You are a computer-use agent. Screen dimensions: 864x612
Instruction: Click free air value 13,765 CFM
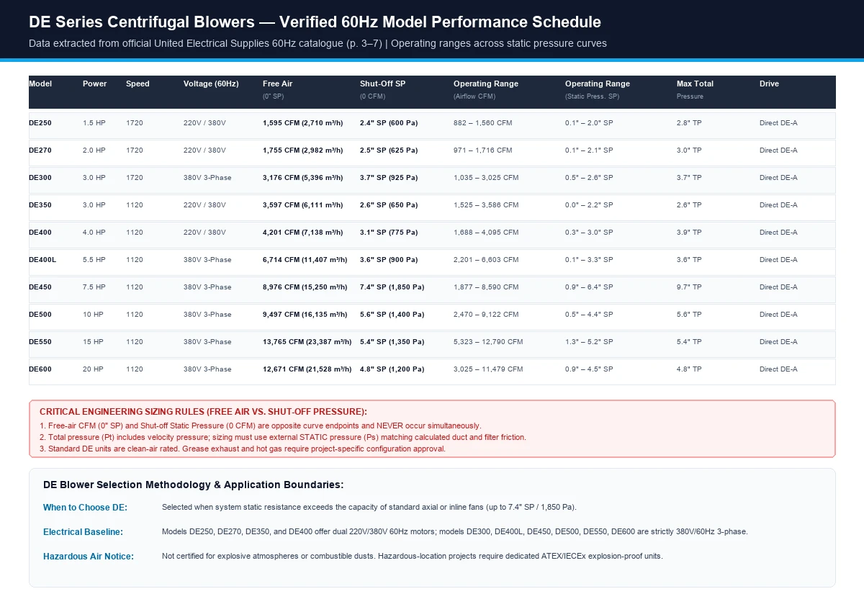coord(307,342)
